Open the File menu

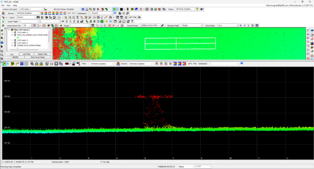tap(2, 5)
